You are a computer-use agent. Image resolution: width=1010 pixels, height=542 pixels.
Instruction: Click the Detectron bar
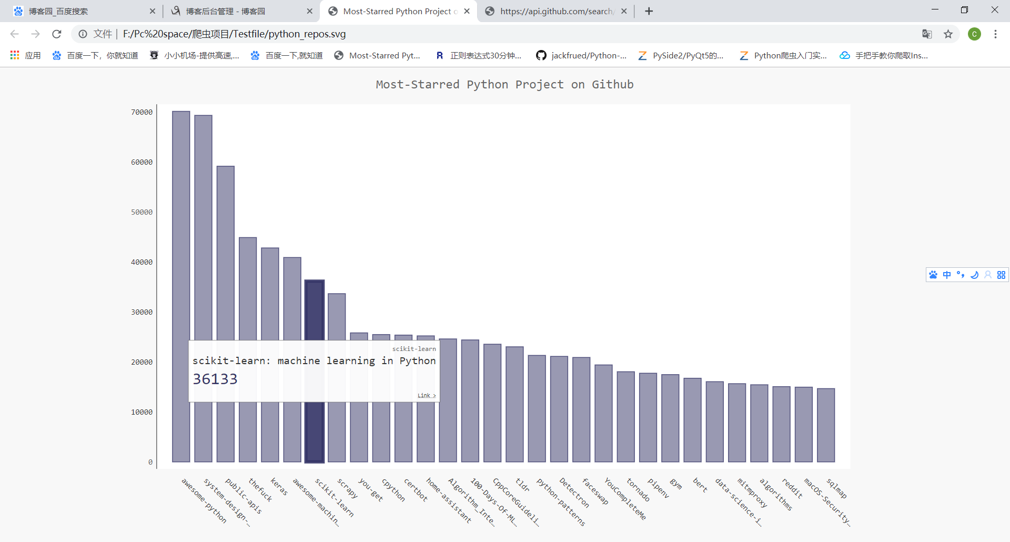(x=559, y=409)
